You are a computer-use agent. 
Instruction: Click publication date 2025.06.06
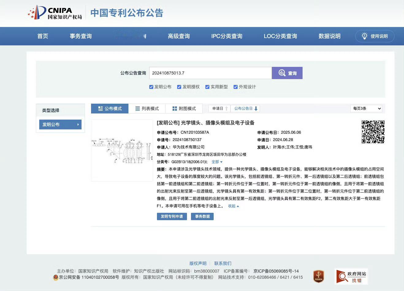click(x=291, y=132)
